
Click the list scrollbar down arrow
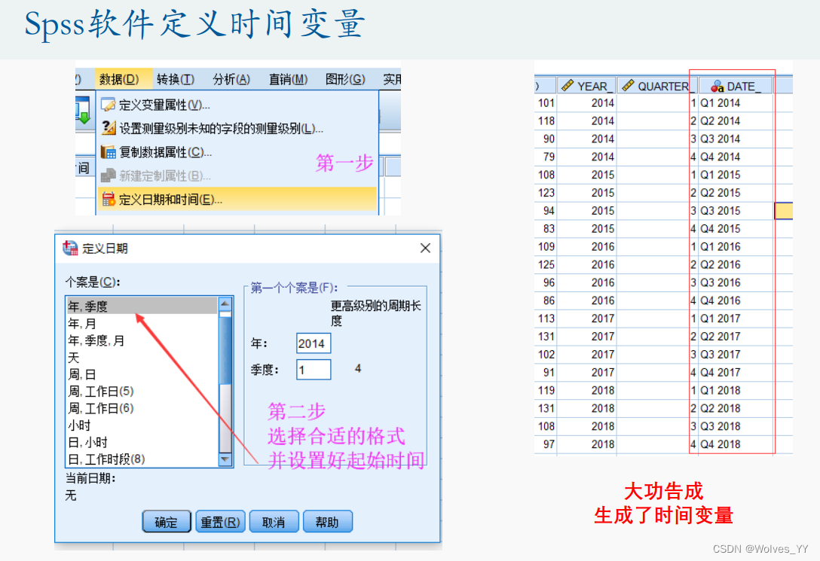tap(225, 459)
